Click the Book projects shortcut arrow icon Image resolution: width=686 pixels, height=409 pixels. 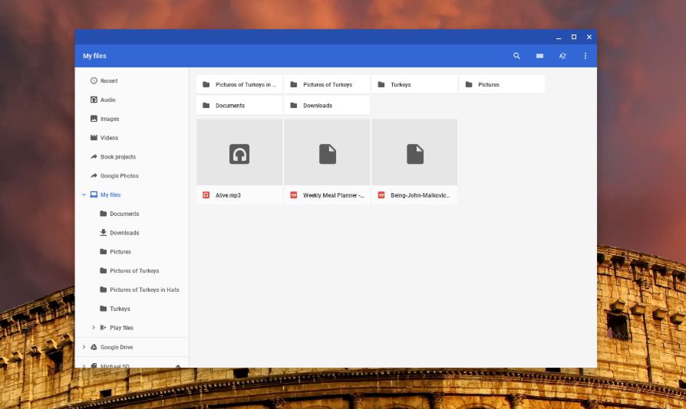[x=94, y=156]
